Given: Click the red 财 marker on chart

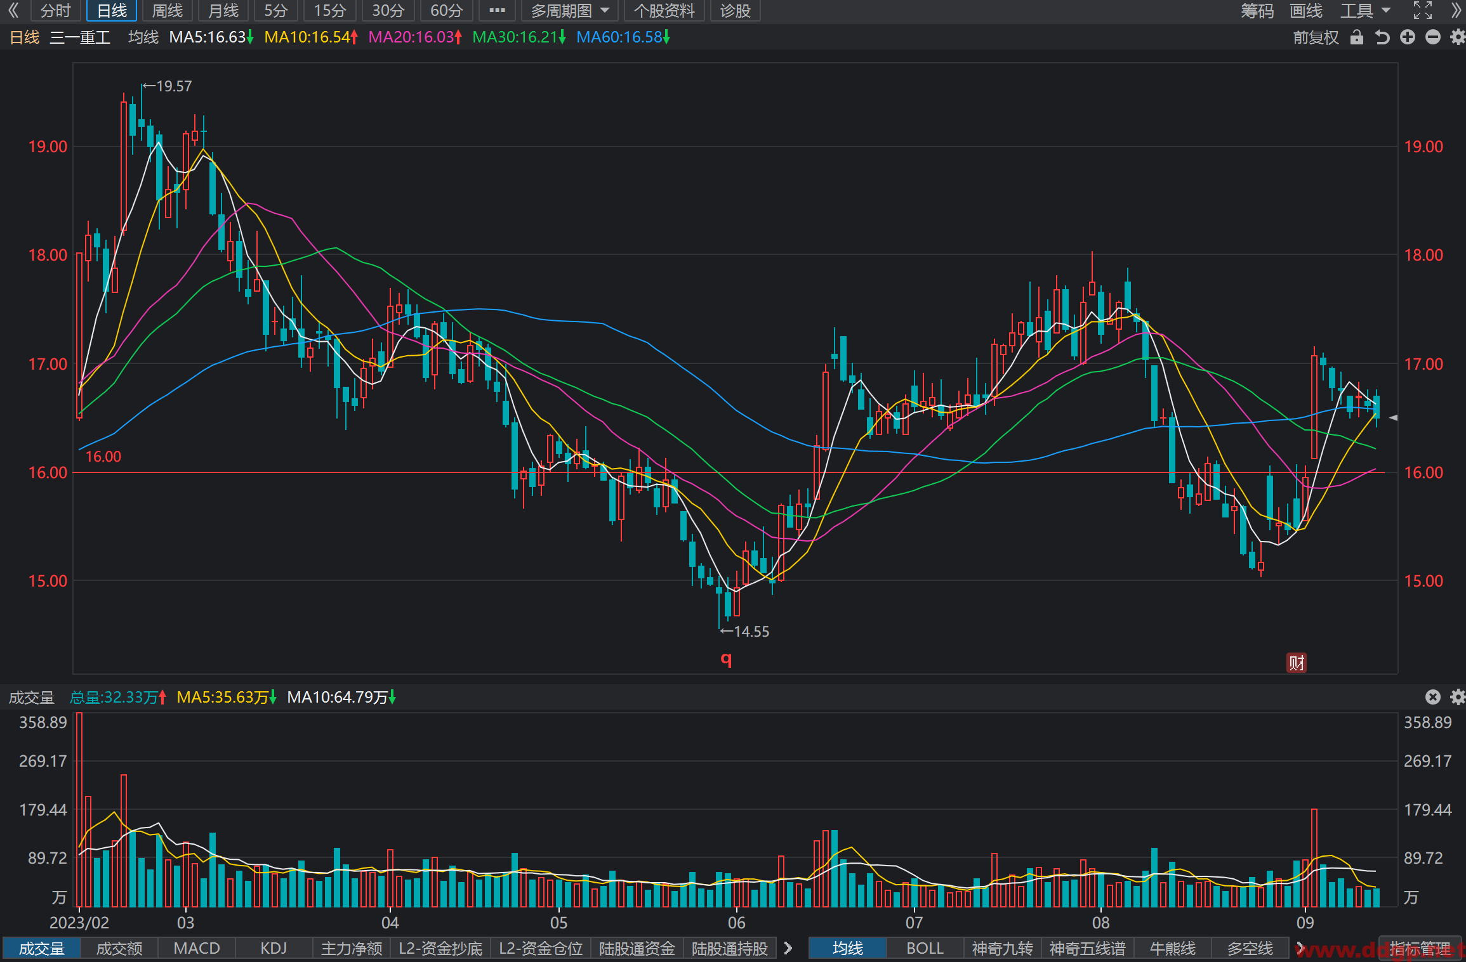Looking at the screenshot, I should click(1296, 663).
